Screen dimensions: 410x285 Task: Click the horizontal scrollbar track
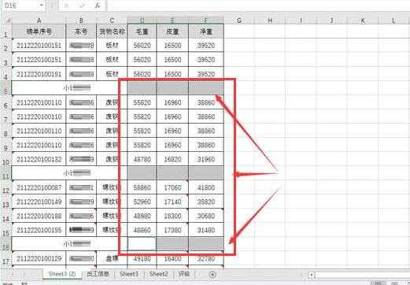tap(362, 275)
